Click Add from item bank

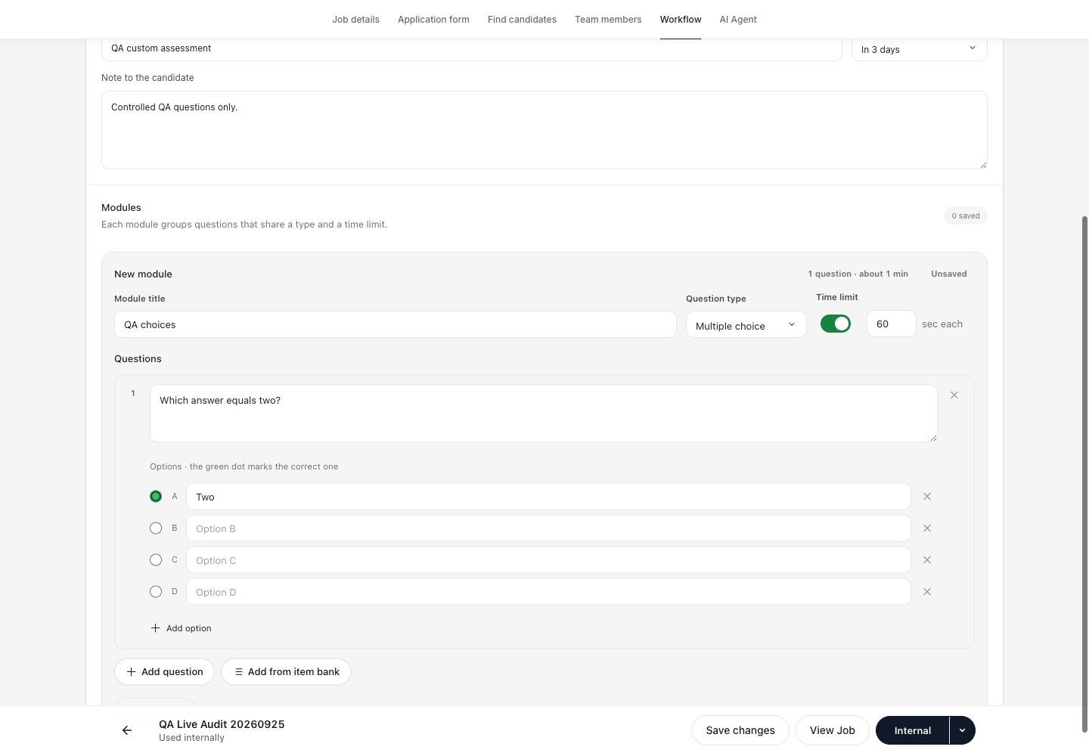[x=286, y=671]
